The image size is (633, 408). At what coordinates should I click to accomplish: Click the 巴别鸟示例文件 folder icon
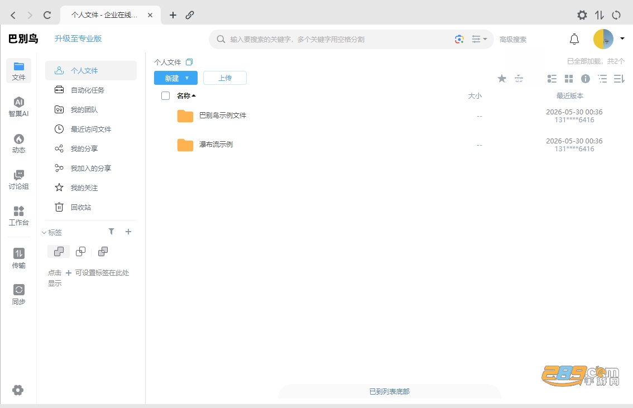click(x=185, y=116)
